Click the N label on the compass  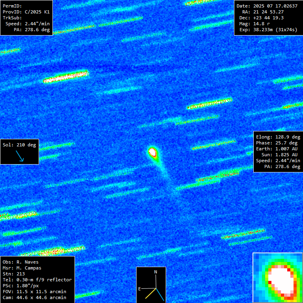coord(155,272)
